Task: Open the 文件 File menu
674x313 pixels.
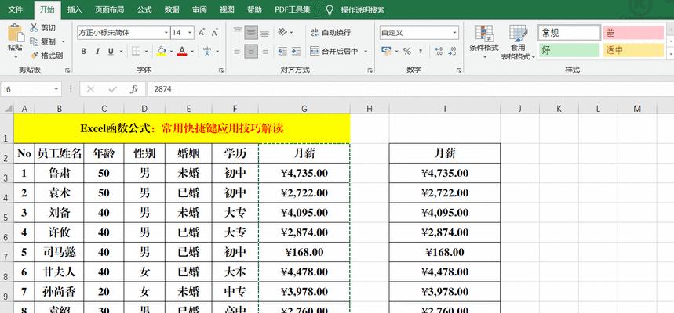Action: (16, 9)
